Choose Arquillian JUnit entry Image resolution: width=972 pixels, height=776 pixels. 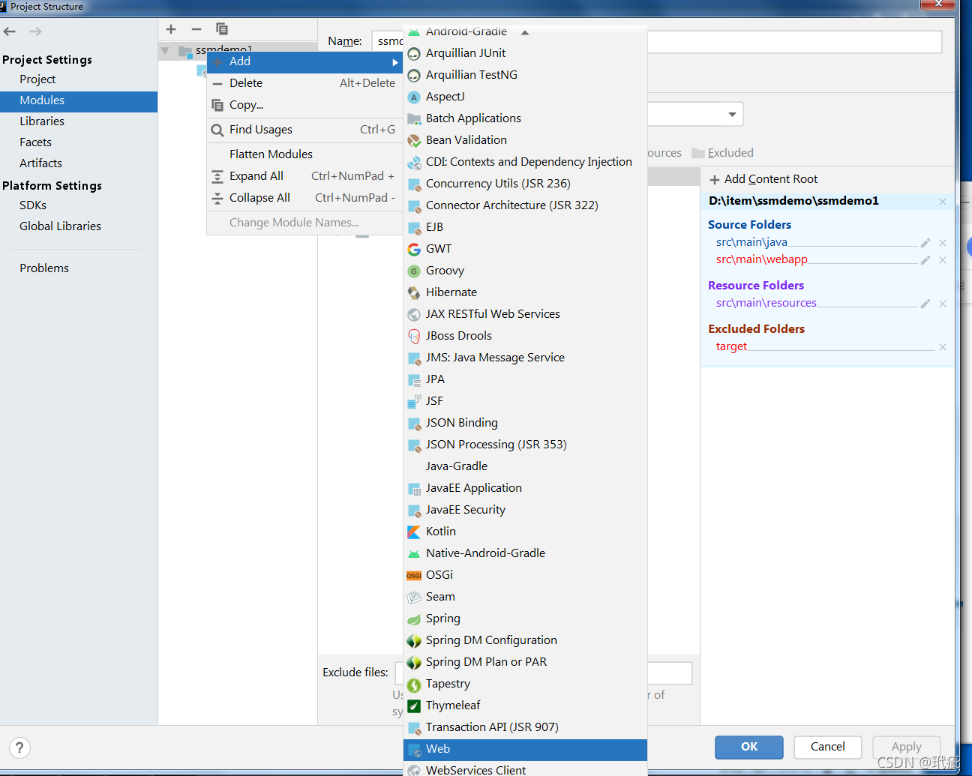click(x=525, y=53)
